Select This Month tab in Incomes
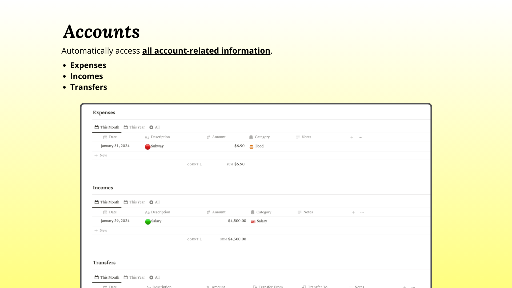 point(107,202)
